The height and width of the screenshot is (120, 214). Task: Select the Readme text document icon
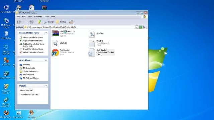[92, 43]
